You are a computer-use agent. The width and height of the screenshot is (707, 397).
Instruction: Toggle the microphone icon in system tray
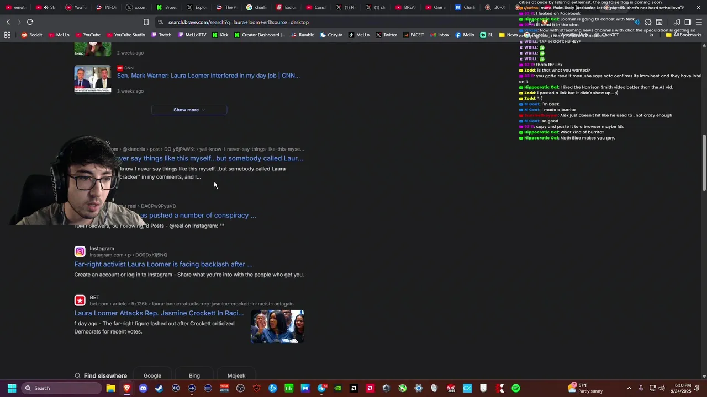641,388
